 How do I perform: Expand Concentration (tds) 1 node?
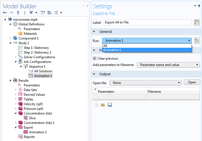[16, 123]
